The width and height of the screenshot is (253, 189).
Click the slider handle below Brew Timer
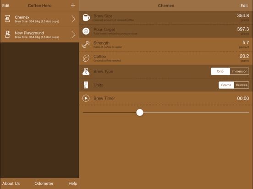coord(140,112)
